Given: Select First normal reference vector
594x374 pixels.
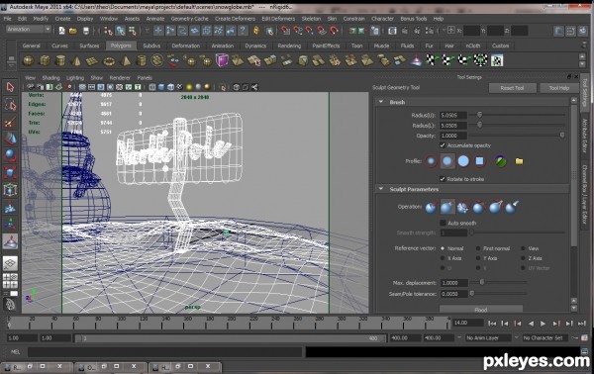Looking at the screenshot, I should point(478,248).
